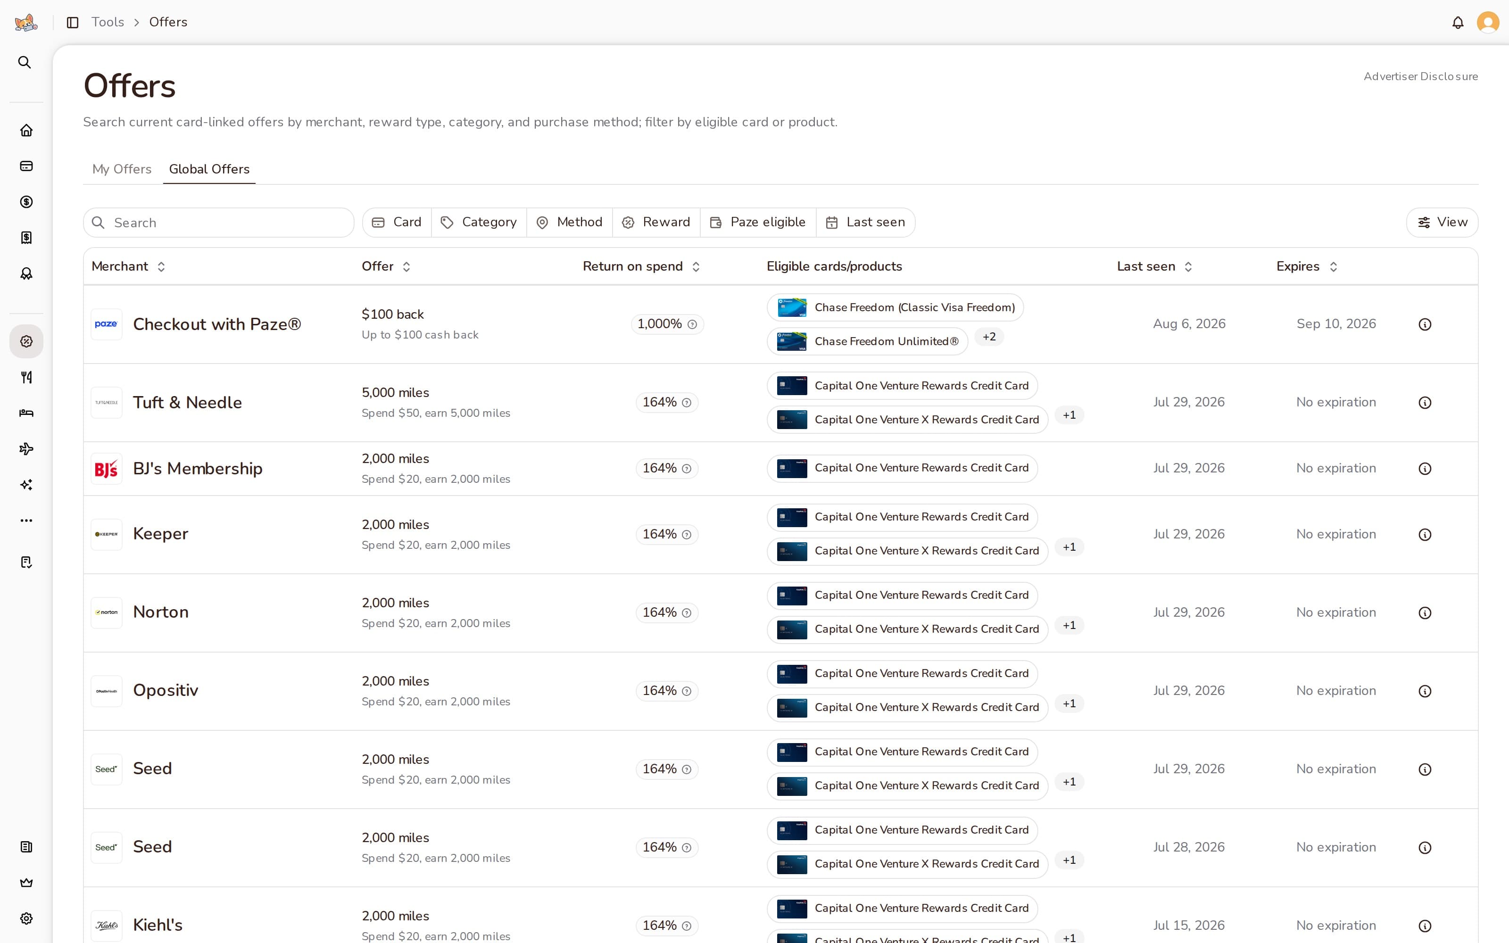This screenshot has height=943, width=1509.
Task: Toggle the sidebar panel icon
Action: 72,23
